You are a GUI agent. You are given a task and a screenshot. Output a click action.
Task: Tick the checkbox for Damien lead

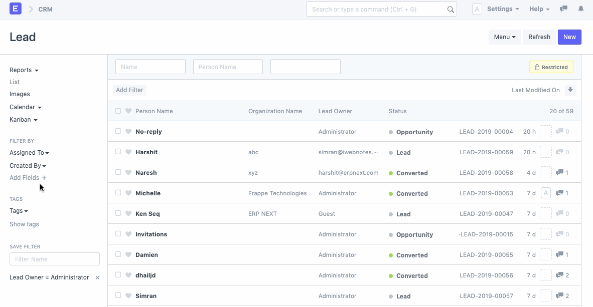click(x=118, y=254)
